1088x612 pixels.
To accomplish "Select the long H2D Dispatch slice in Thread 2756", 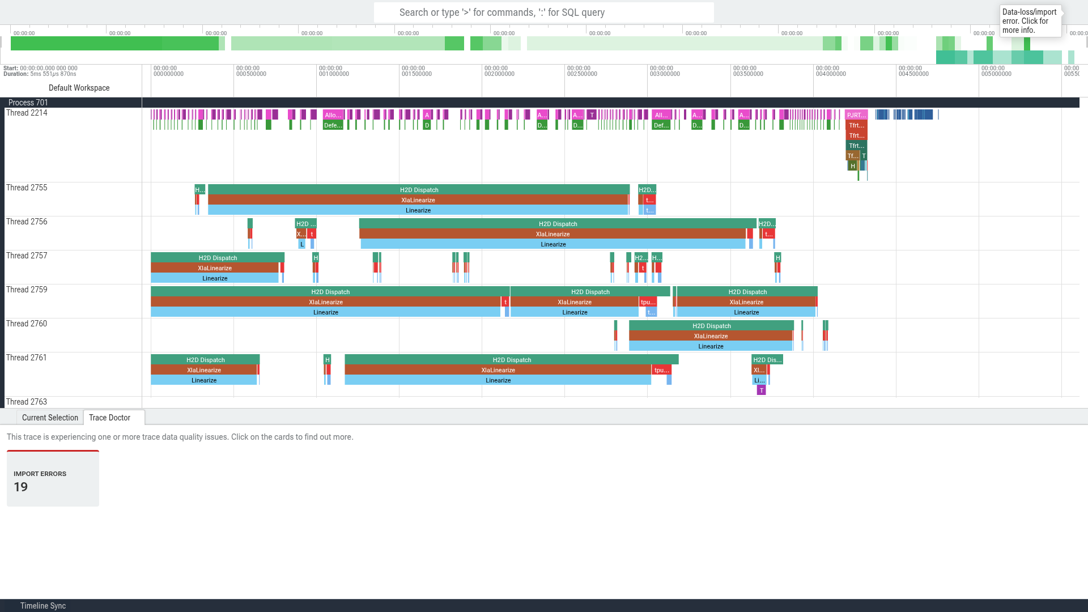I will point(558,224).
